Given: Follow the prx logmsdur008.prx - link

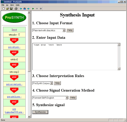Looking at the screenshot, I should point(14,111).
